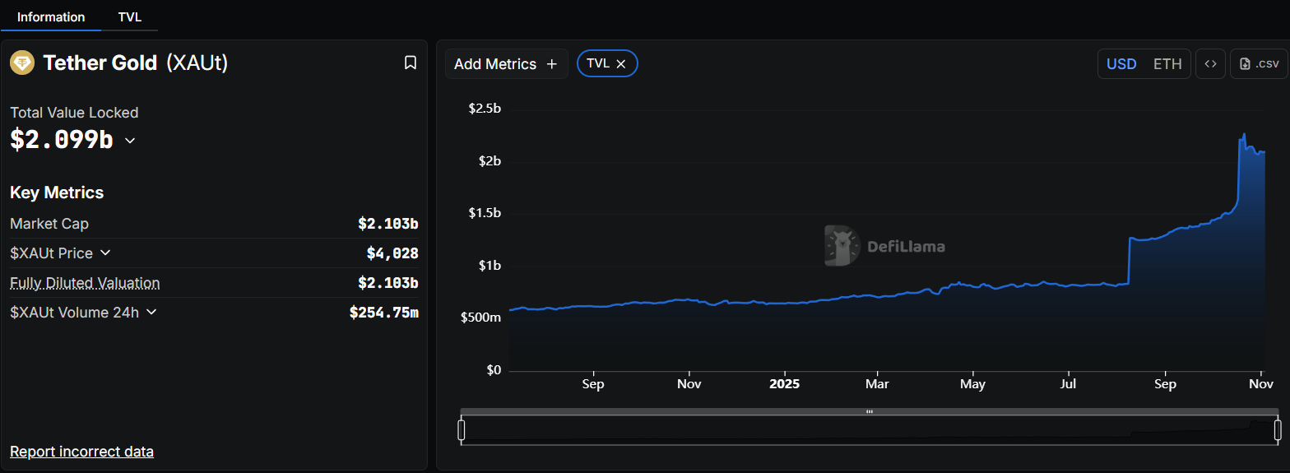The height and width of the screenshot is (473, 1290).
Task: Click the right range slider handle
Action: click(1278, 429)
